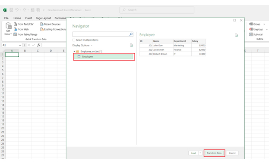Click the Jane Smith cell in preview
Viewport: 269px width, 164px height.
(163, 50)
